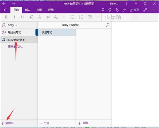
Task: Open 最近的笔记 recent notes
Action: click(x=19, y=32)
